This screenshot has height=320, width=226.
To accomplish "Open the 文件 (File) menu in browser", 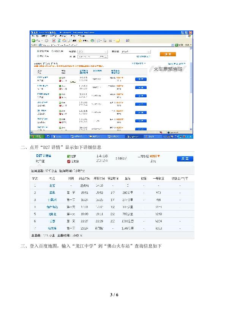I will click(x=34, y=36).
